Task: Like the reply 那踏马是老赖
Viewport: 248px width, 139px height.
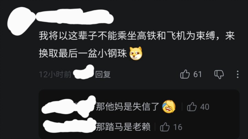Action: 165,127
